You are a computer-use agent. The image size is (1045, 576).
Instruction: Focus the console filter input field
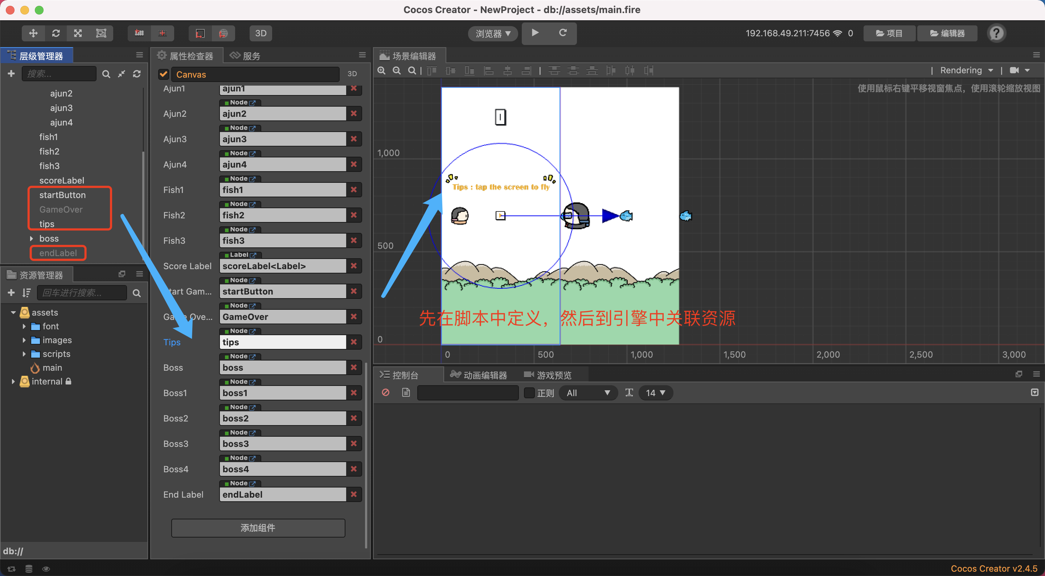pos(468,393)
